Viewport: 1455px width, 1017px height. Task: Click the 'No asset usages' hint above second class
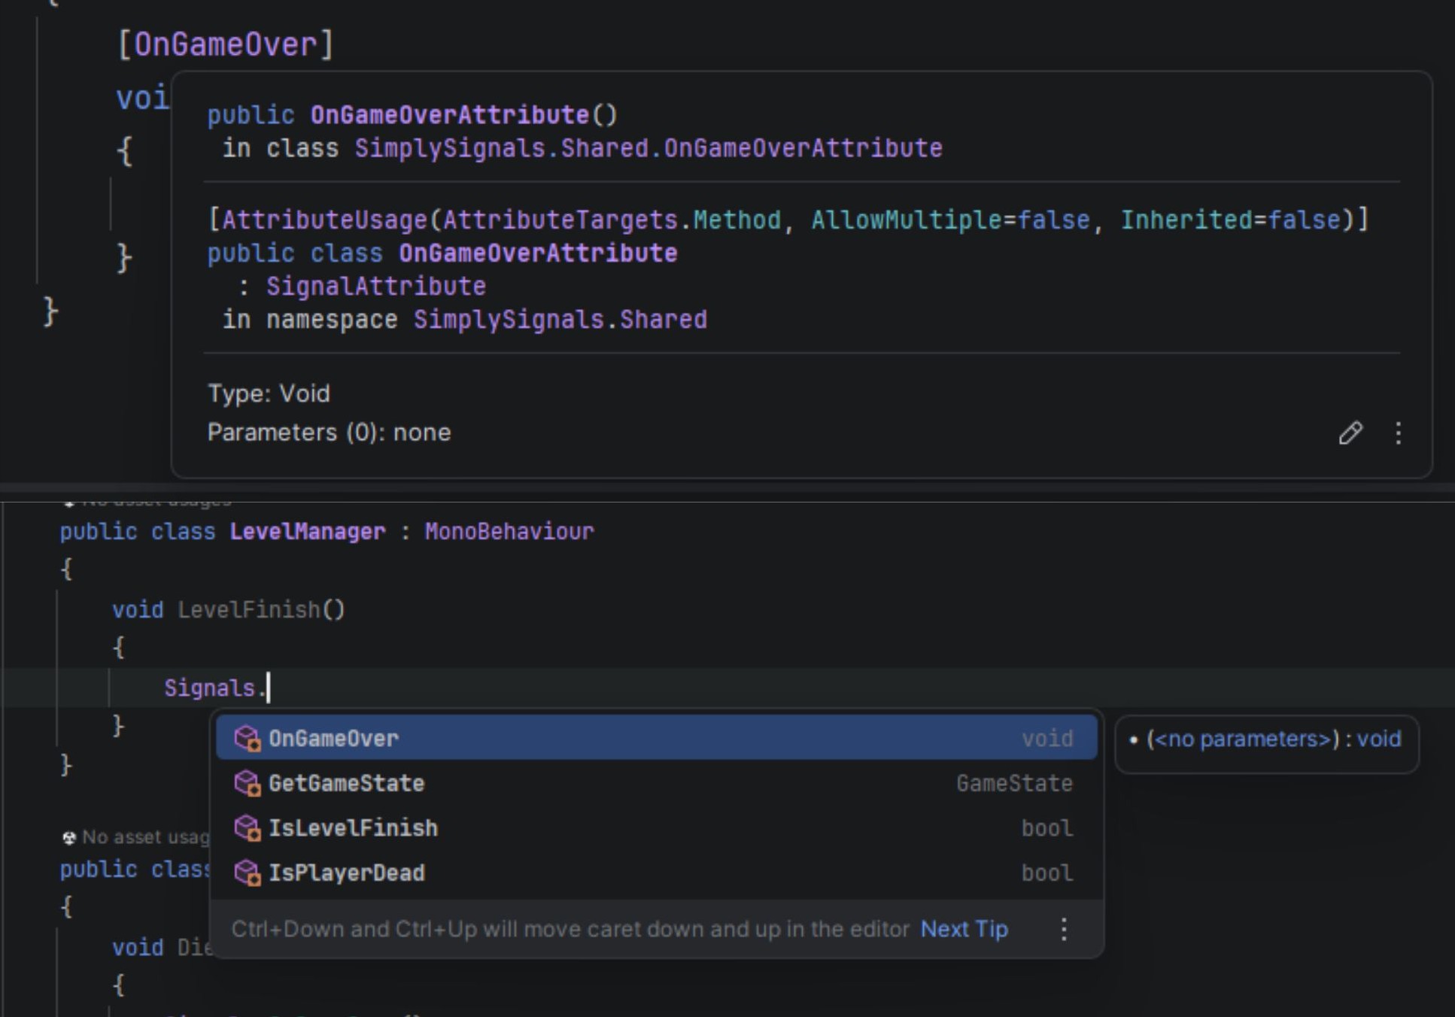click(138, 837)
